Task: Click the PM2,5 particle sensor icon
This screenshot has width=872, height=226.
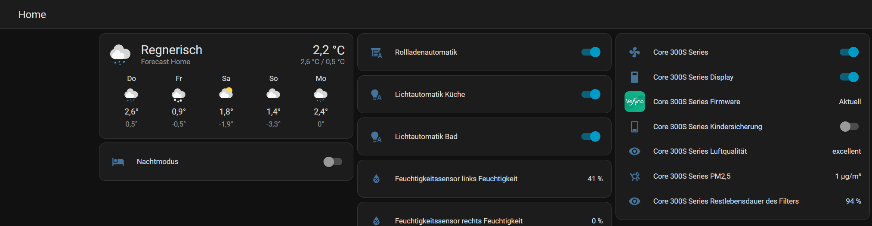Action: click(634, 176)
